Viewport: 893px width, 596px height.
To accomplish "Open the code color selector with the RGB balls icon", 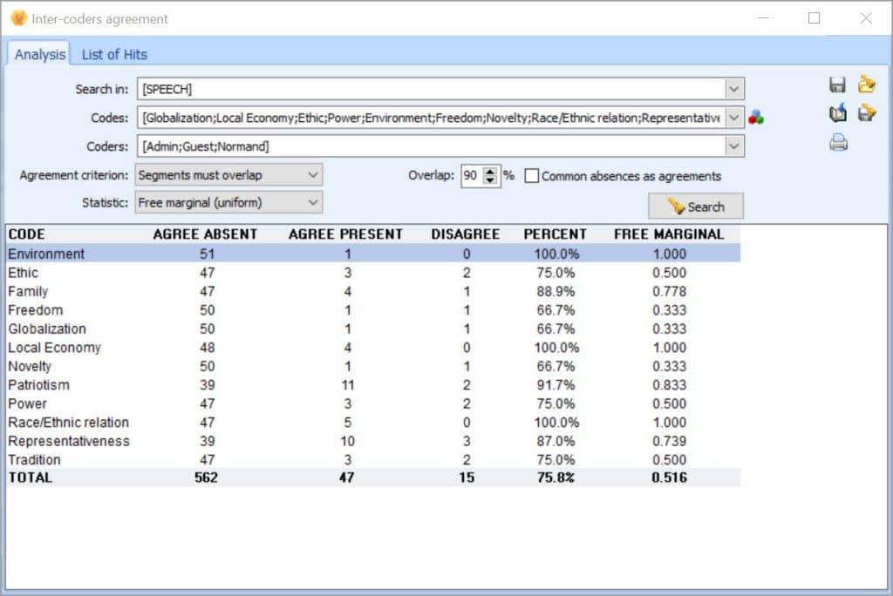I will (755, 114).
